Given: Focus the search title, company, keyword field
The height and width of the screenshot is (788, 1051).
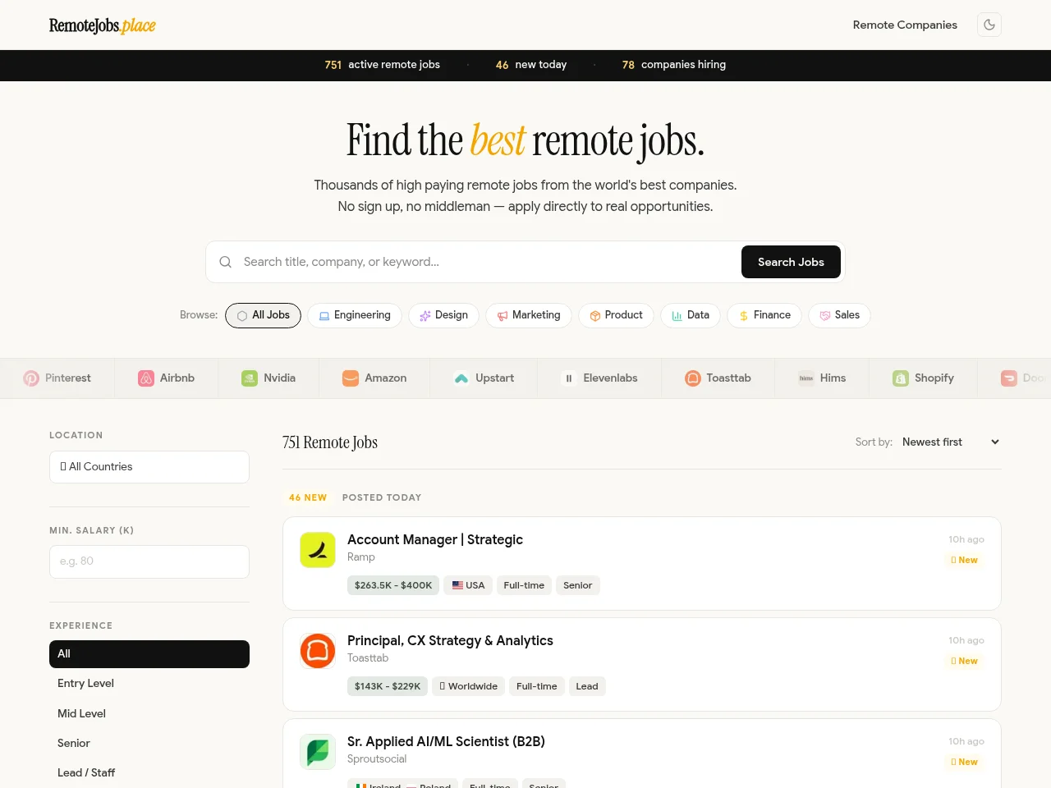Looking at the screenshot, I should [x=488, y=262].
